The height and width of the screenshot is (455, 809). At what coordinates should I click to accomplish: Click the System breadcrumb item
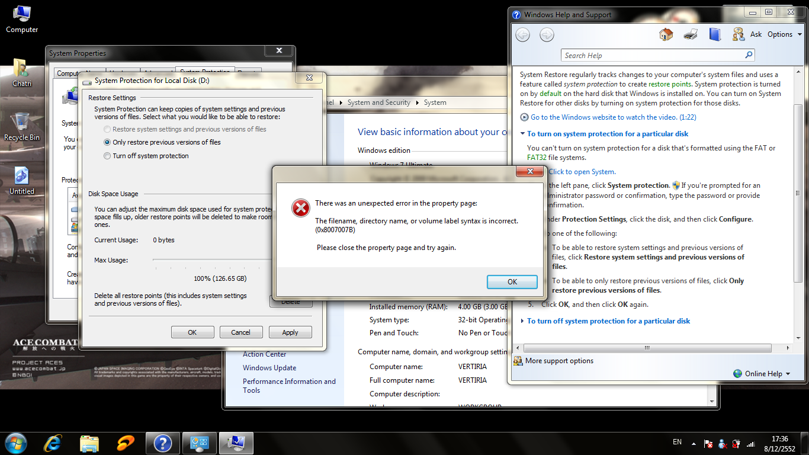(x=435, y=102)
